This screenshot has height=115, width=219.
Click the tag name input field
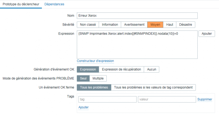[107, 99]
